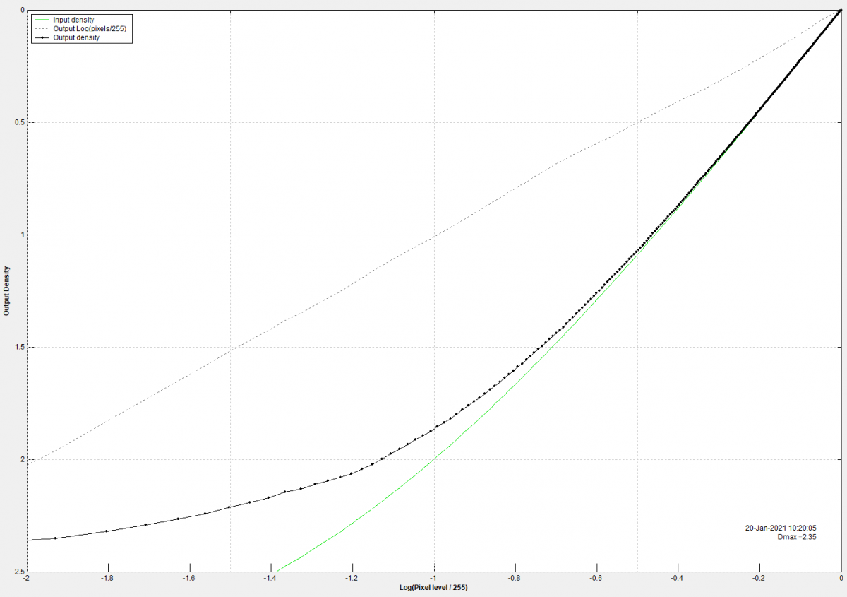Click the leftmost marker on the output density curve

click(55, 538)
